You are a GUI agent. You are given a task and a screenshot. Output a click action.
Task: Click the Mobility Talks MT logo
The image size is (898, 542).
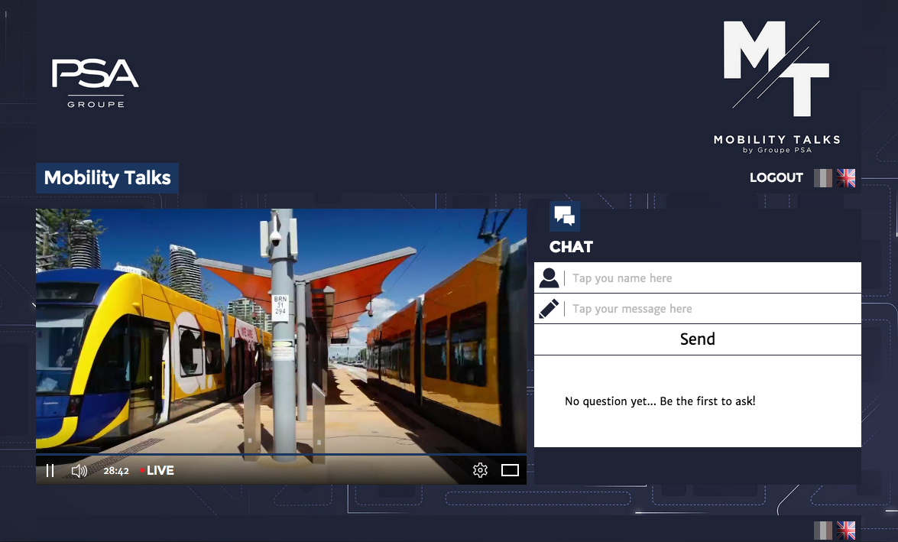pyautogui.click(x=776, y=87)
